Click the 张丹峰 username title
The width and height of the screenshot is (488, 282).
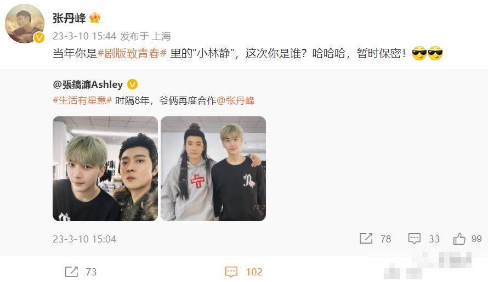[x=69, y=18]
